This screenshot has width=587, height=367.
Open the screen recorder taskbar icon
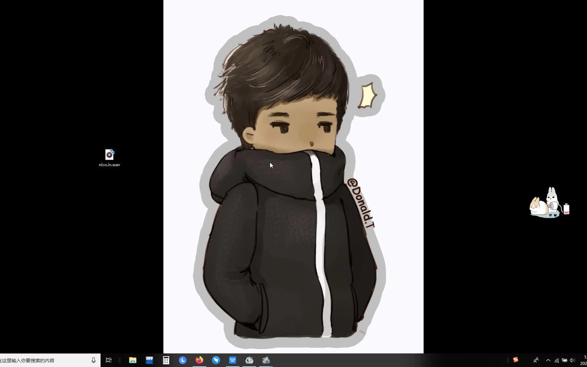(x=266, y=360)
